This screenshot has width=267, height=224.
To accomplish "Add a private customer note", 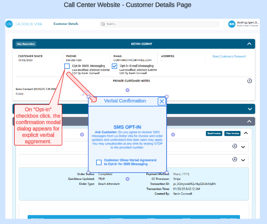I will click(249, 81).
